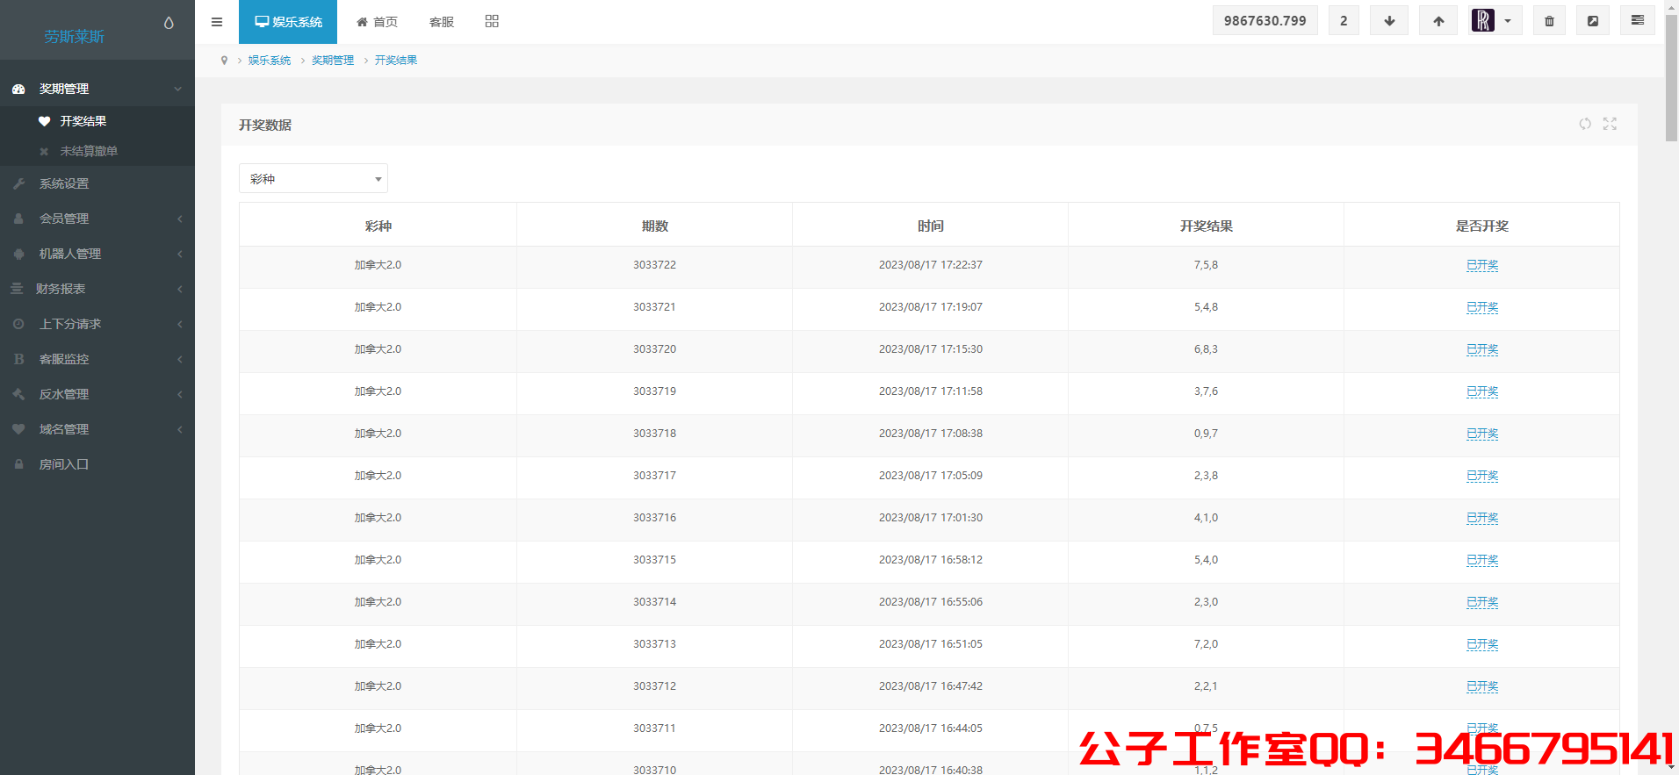Click 已开奖 link for period 3033722

1482,265
